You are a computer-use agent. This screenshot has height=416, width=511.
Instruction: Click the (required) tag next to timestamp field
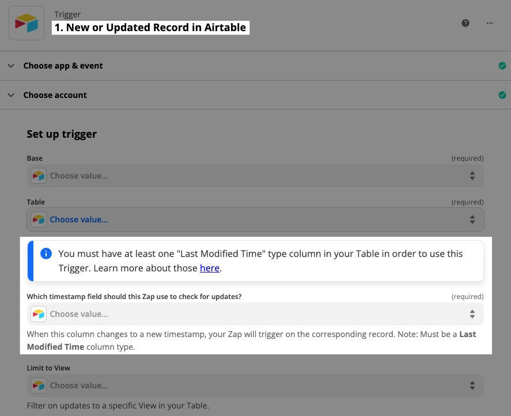click(467, 296)
